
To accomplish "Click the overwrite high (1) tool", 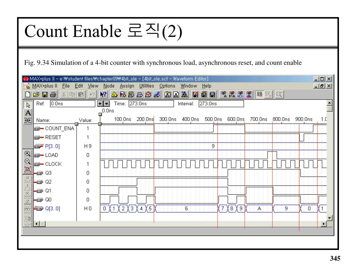I will 28,187.
